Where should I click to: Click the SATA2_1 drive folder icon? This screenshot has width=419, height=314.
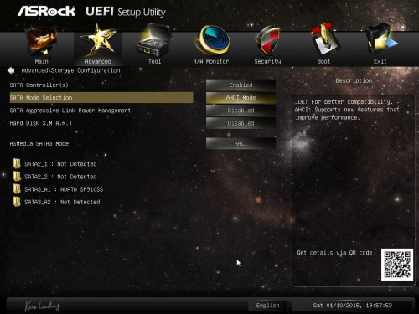[17, 163]
